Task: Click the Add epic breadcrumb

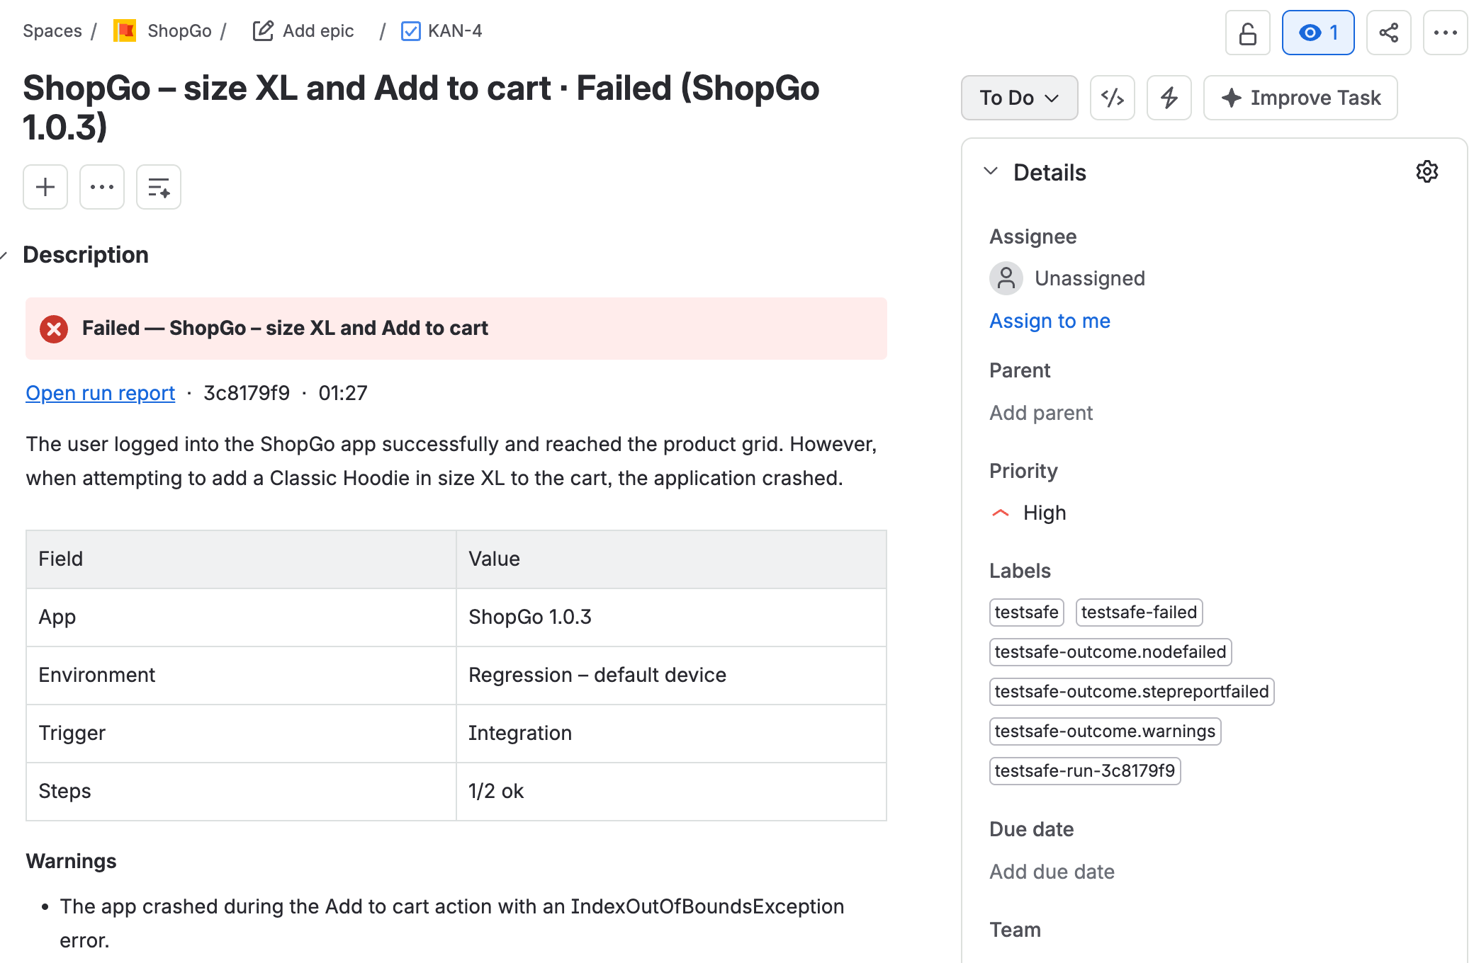Action: click(318, 31)
